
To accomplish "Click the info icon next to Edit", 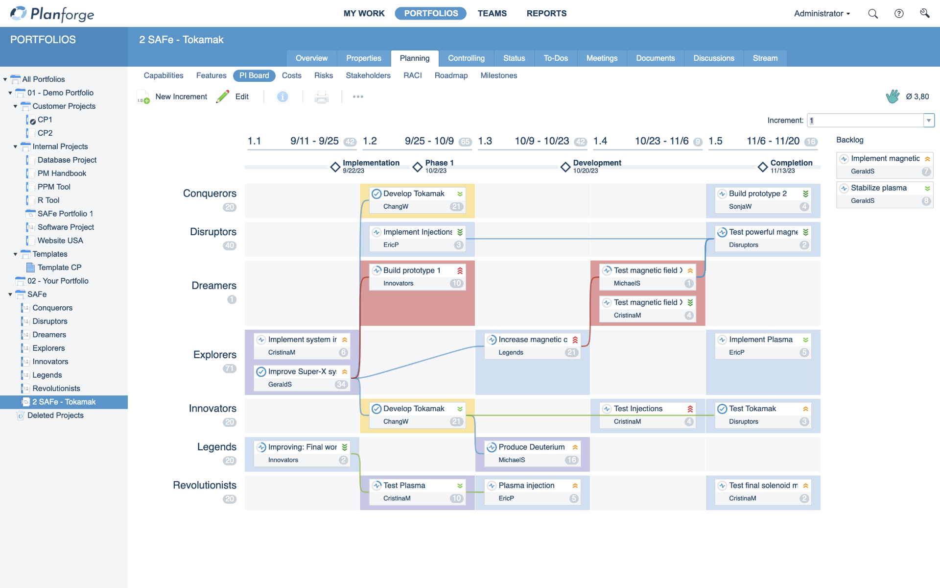I will click(x=283, y=96).
